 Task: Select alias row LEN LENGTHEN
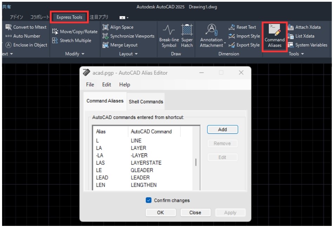pyautogui.click(x=143, y=185)
